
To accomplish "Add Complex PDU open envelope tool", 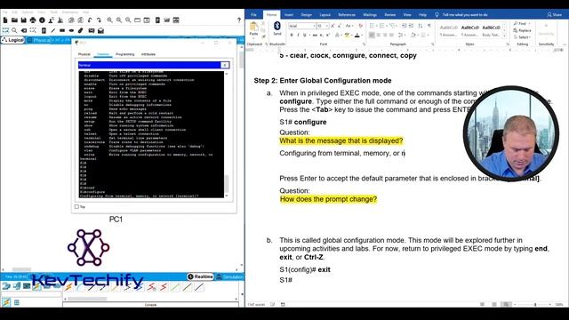I will point(100,30).
